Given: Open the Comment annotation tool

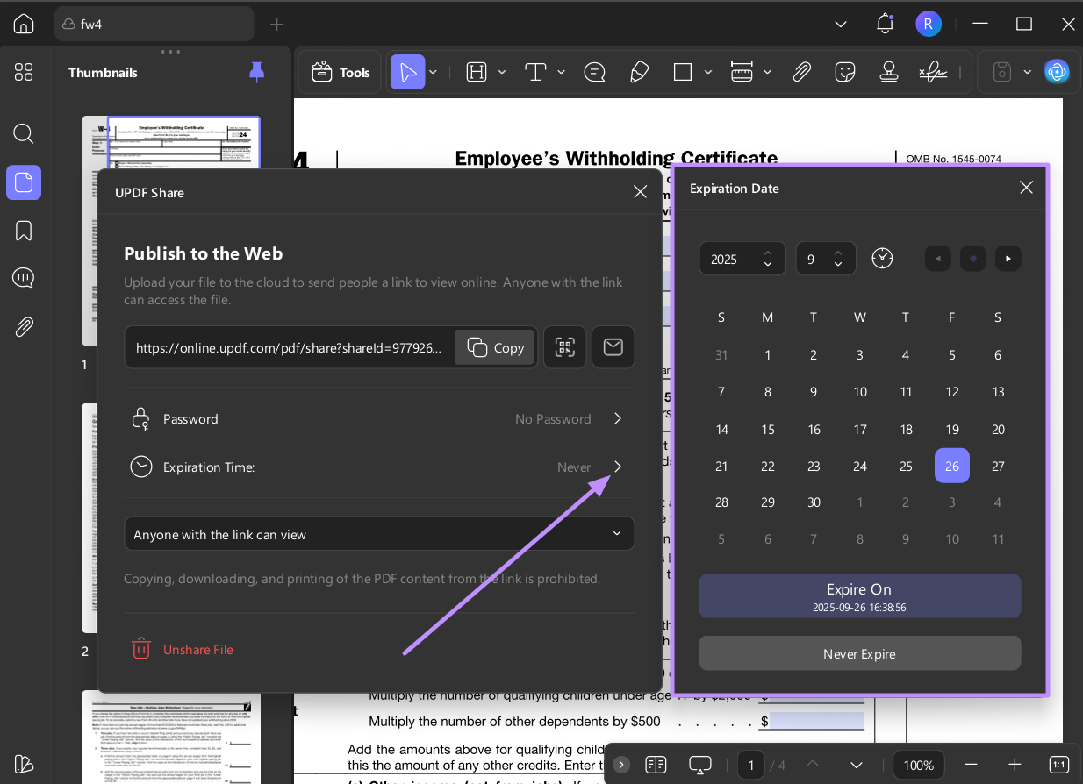Looking at the screenshot, I should tap(595, 72).
